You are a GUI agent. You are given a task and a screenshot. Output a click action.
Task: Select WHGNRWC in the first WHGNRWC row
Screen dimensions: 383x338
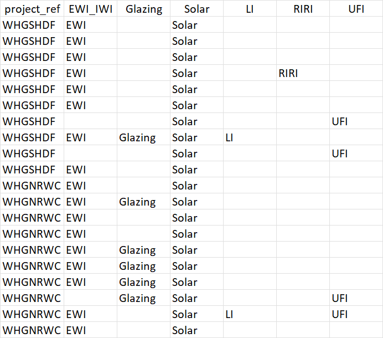[x=32, y=186]
